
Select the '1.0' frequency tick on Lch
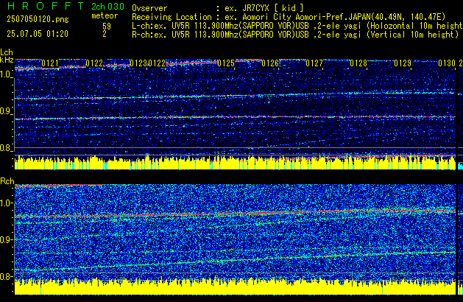[6, 74]
